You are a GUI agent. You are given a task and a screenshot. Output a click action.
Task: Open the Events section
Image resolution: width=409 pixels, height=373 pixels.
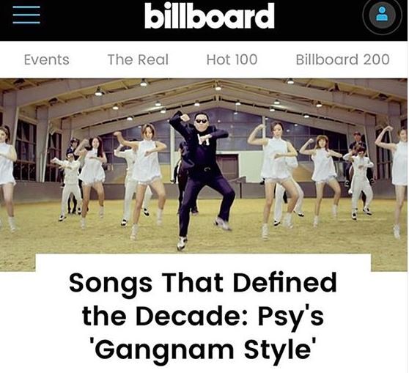(x=47, y=60)
